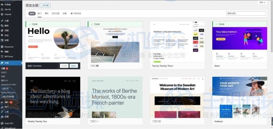Click the 搜索主题 search field
This screenshot has width=273, height=129.
point(246,13)
